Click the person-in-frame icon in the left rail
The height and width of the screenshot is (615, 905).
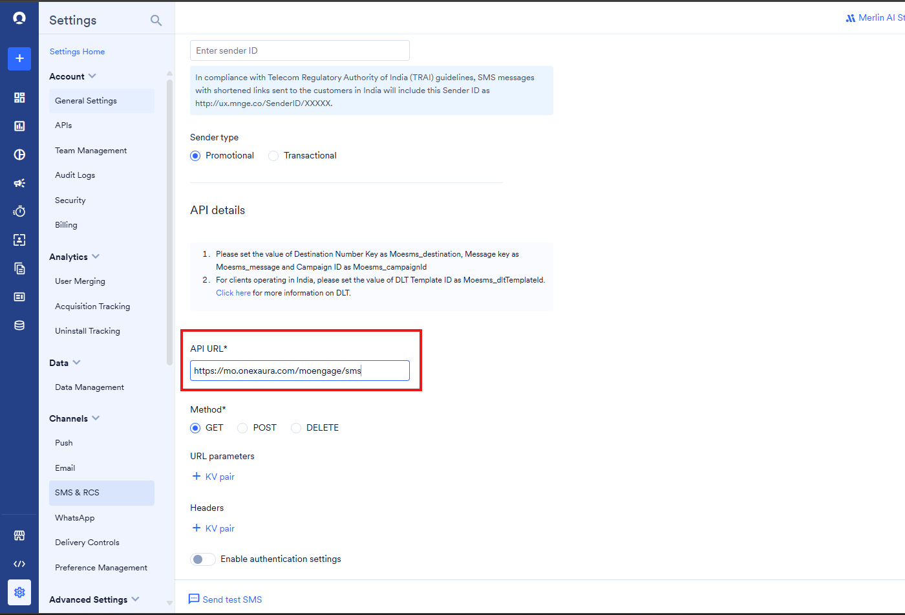19,240
